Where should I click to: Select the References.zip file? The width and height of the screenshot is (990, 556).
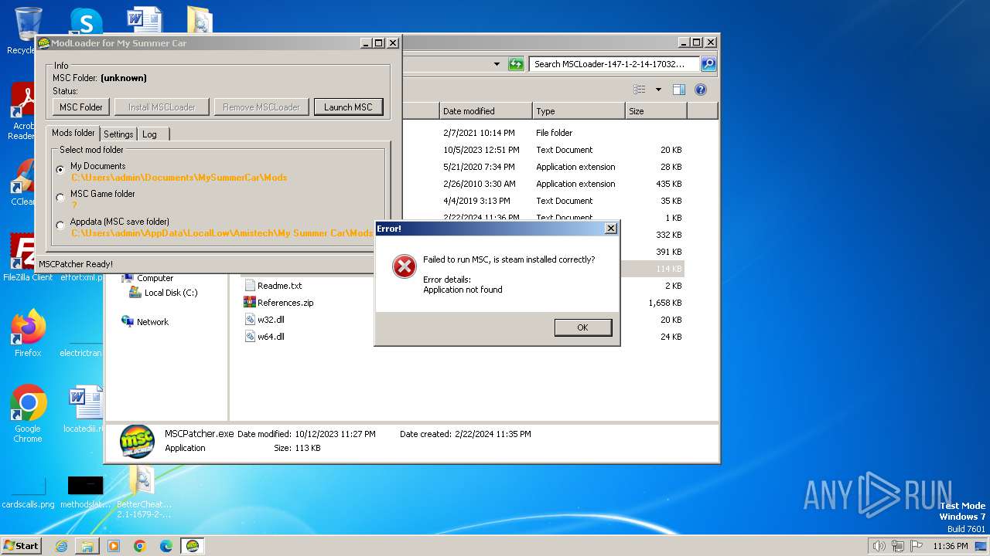285,303
